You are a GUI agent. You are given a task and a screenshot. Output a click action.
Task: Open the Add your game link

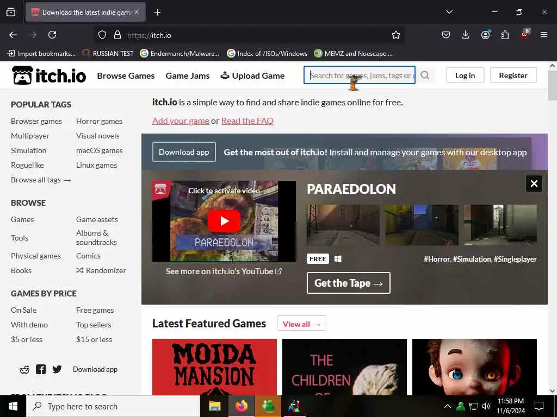point(181,121)
